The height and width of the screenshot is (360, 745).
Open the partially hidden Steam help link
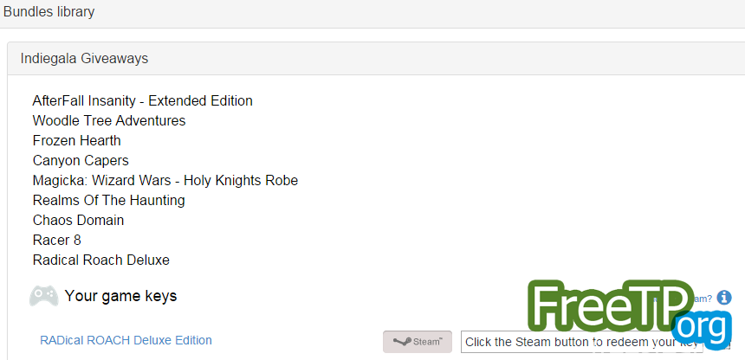pos(703,299)
